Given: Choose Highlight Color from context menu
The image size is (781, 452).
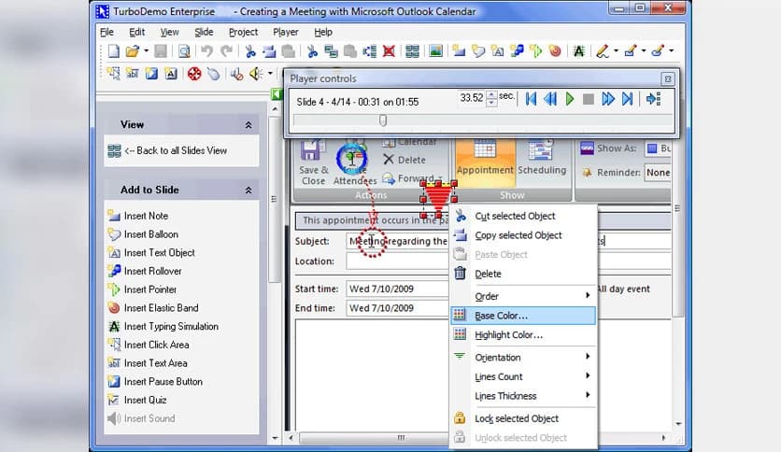Looking at the screenshot, I should tap(523, 335).
